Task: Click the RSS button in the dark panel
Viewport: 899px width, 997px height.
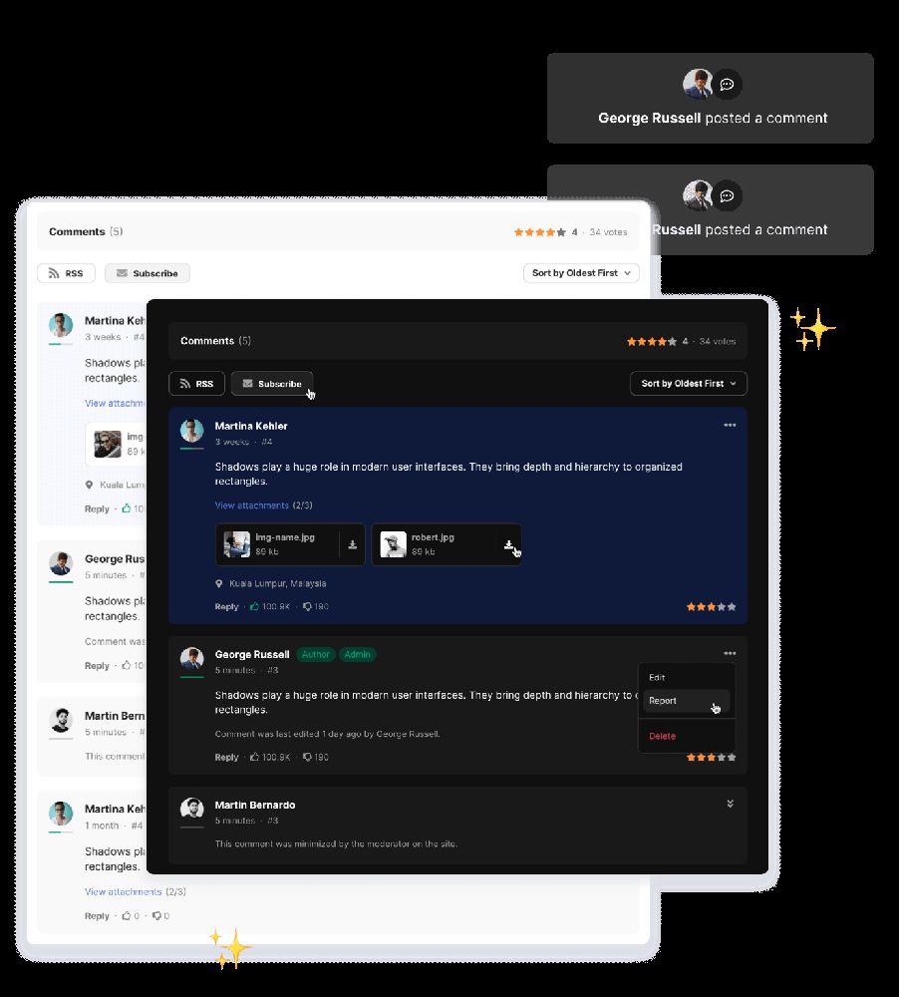Action: (x=196, y=384)
